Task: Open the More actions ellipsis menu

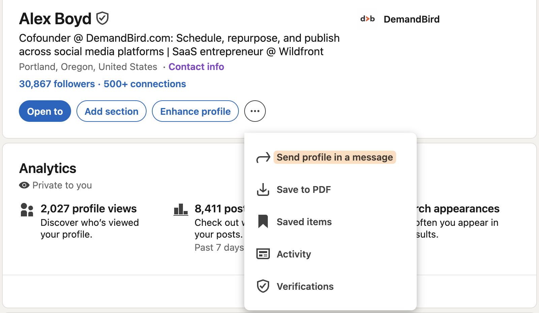Action: 255,111
